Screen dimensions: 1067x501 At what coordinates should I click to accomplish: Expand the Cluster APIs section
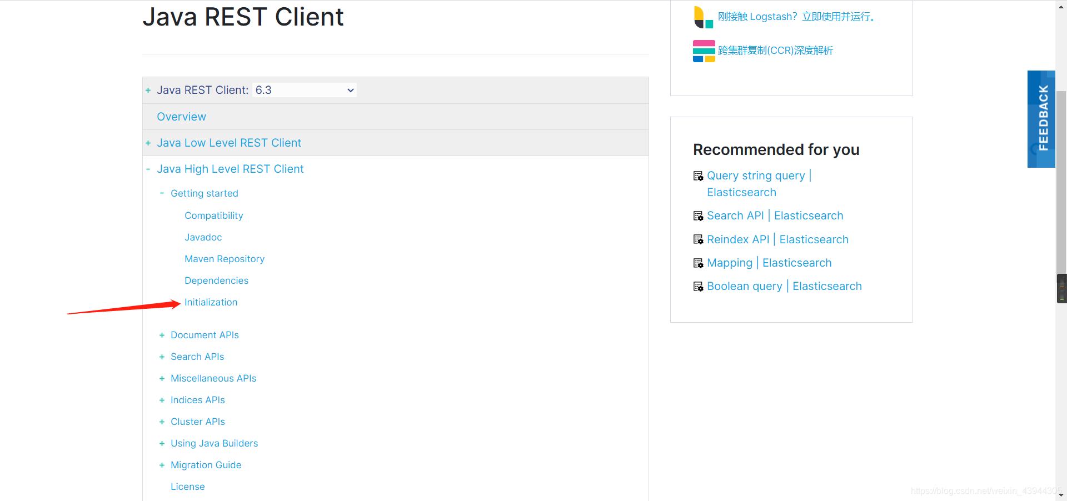point(162,422)
